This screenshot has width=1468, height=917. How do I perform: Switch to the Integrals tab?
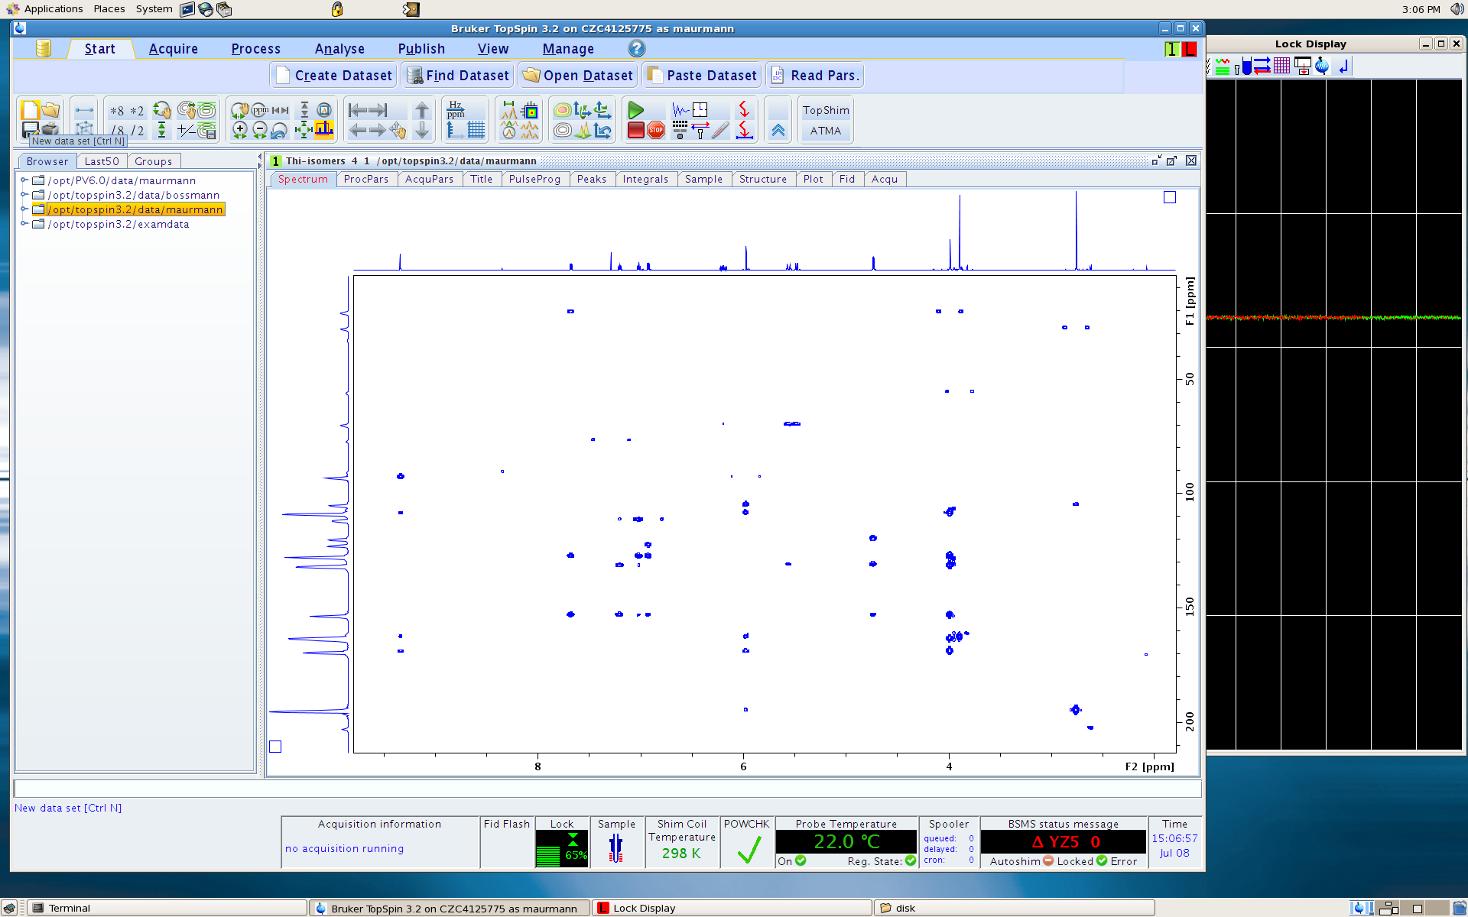[642, 179]
